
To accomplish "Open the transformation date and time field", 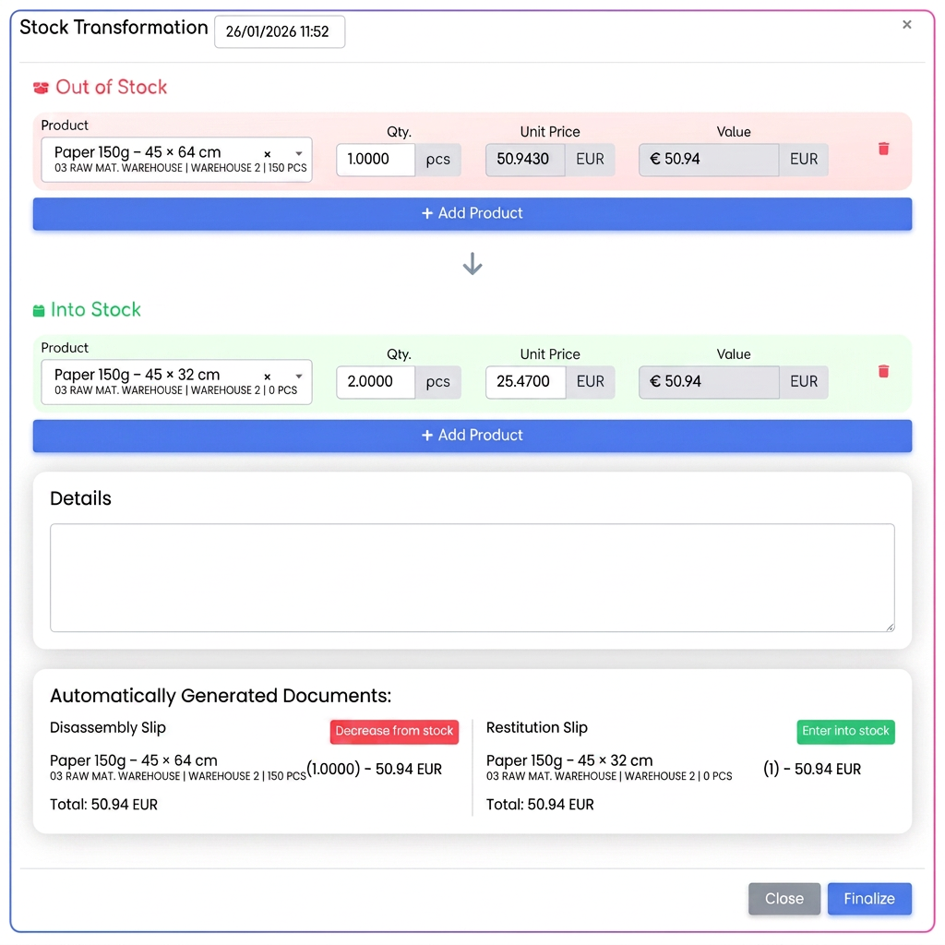I will click(280, 32).
